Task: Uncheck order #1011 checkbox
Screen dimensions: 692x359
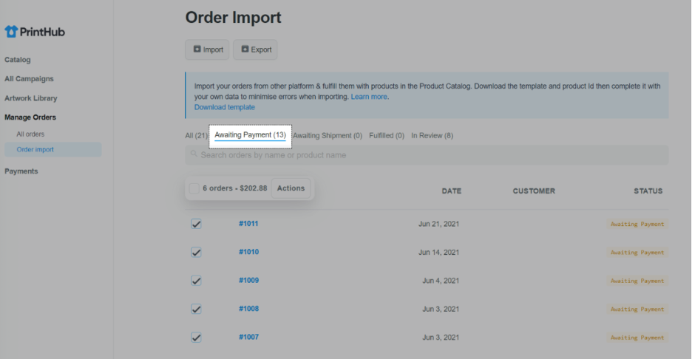Action: click(196, 224)
